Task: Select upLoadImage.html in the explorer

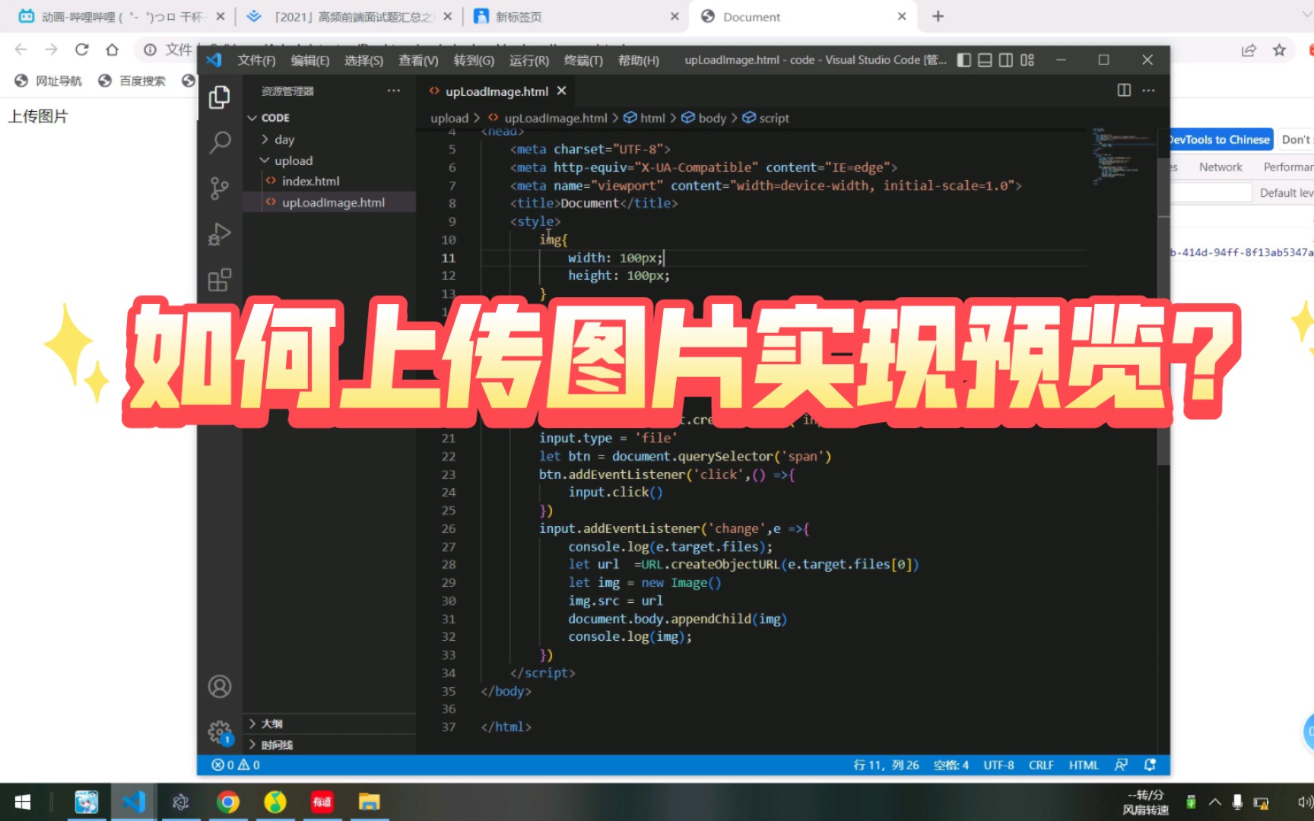Action: (x=333, y=202)
